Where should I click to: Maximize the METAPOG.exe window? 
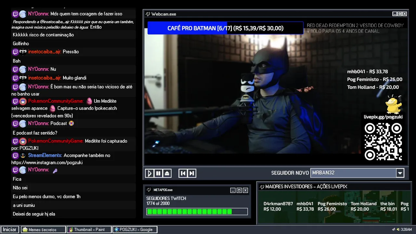[x=239, y=190]
